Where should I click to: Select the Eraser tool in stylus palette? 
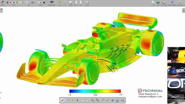pos(67,100)
